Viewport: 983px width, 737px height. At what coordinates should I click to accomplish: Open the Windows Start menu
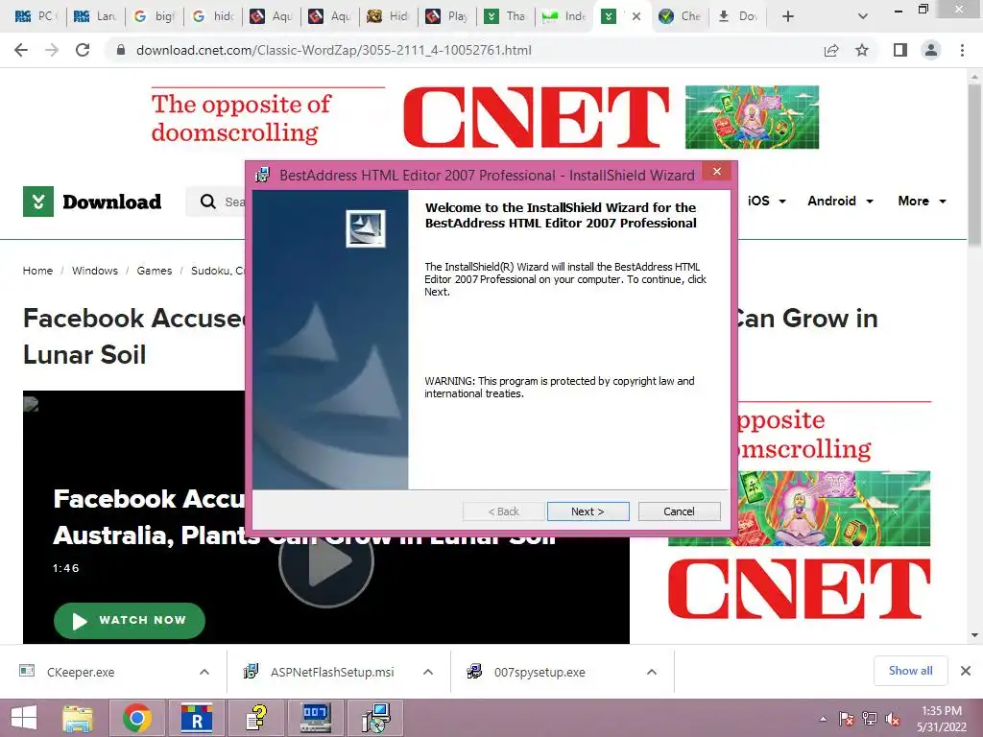(x=24, y=718)
